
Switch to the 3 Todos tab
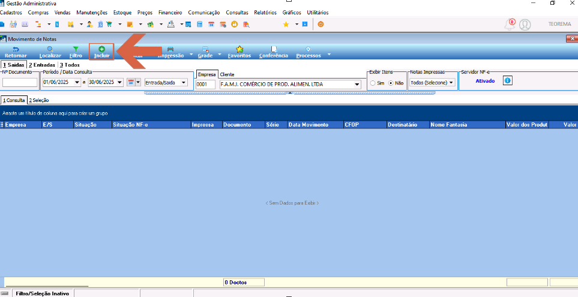click(x=70, y=65)
